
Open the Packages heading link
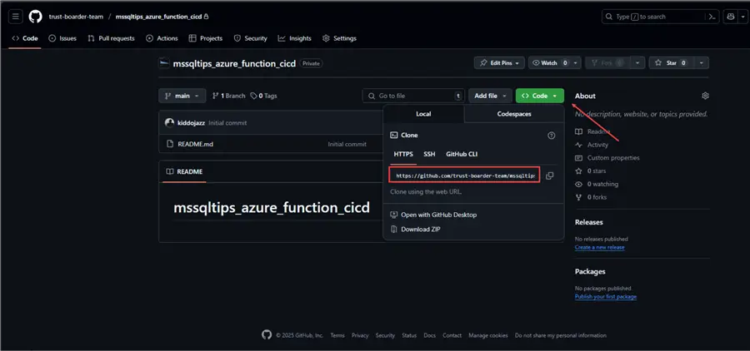click(x=590, y=271)
